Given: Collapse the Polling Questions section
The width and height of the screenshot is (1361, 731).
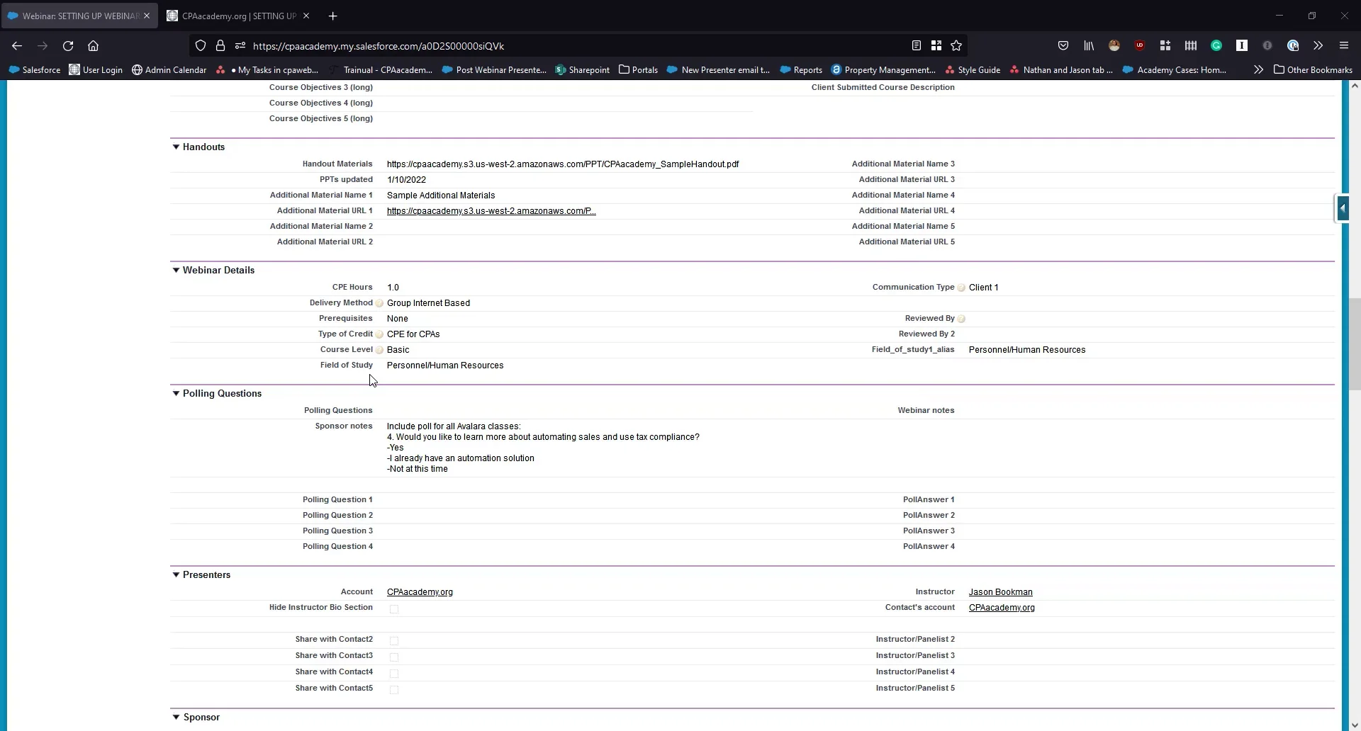Looking at the screenshot, I should tap(176, 394).
